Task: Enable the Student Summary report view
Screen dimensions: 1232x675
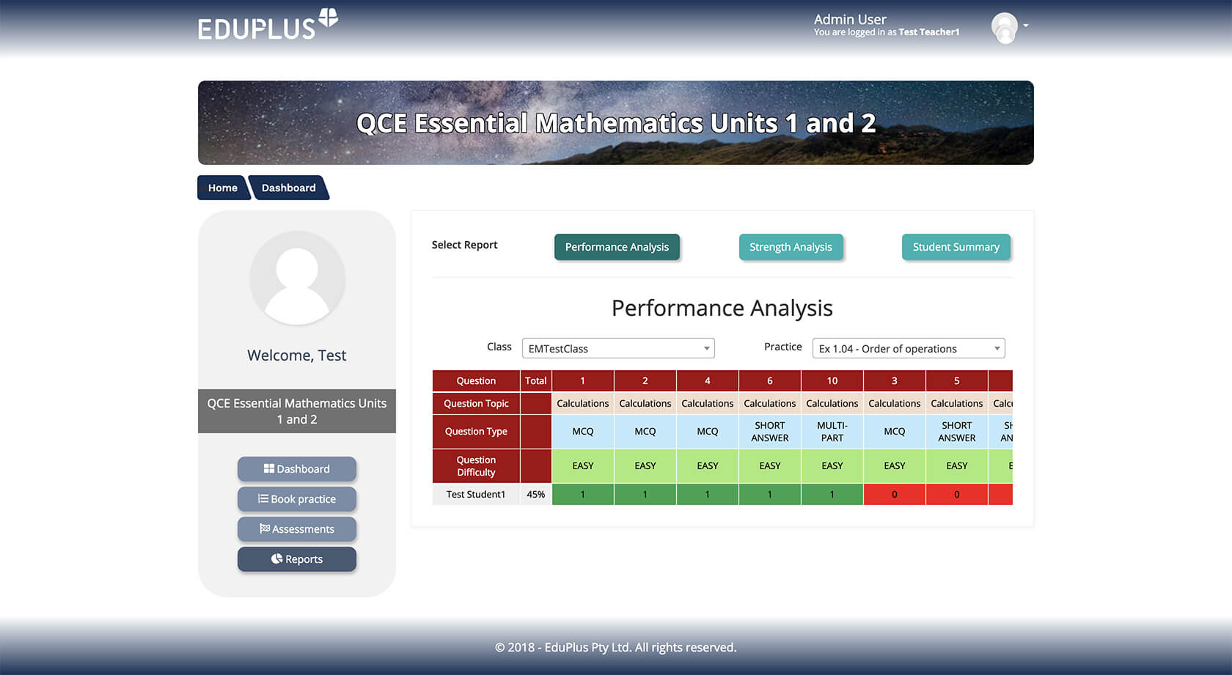Action: click(x=956, y=247)
